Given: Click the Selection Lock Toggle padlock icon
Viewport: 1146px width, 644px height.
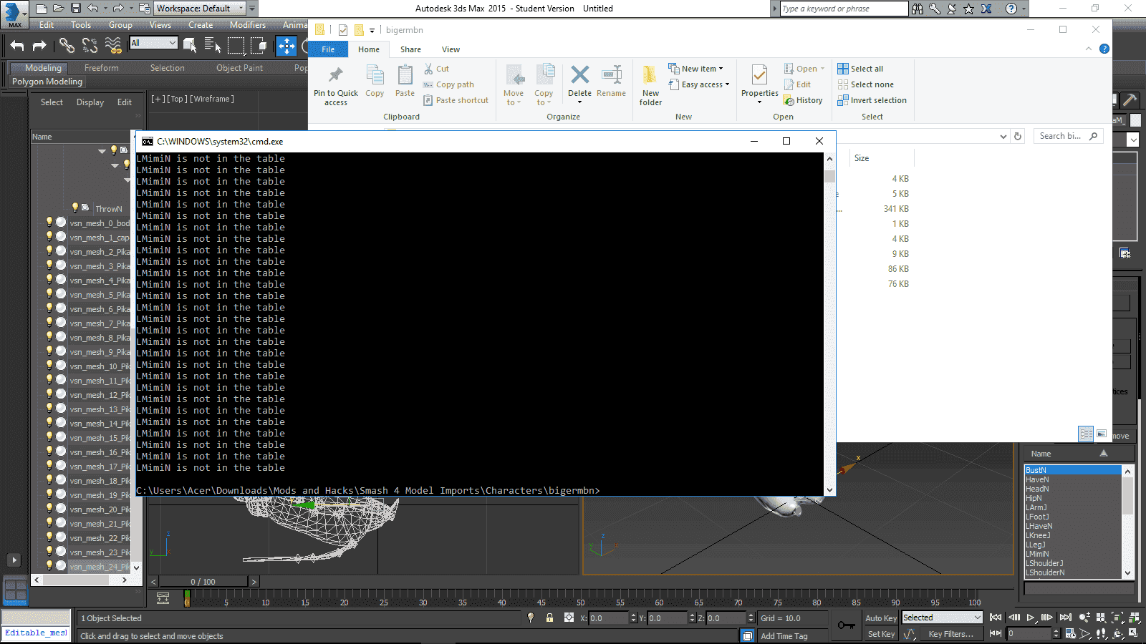Looking at the screenshot, I should pos(549,618).
